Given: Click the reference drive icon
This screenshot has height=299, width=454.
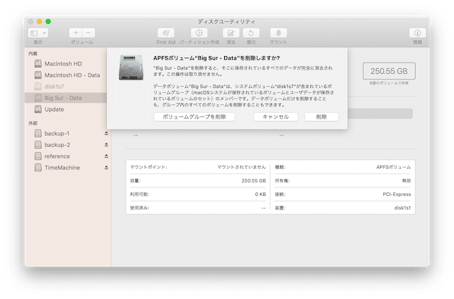Looking at the screenshot, I should [x=38, y=156].
